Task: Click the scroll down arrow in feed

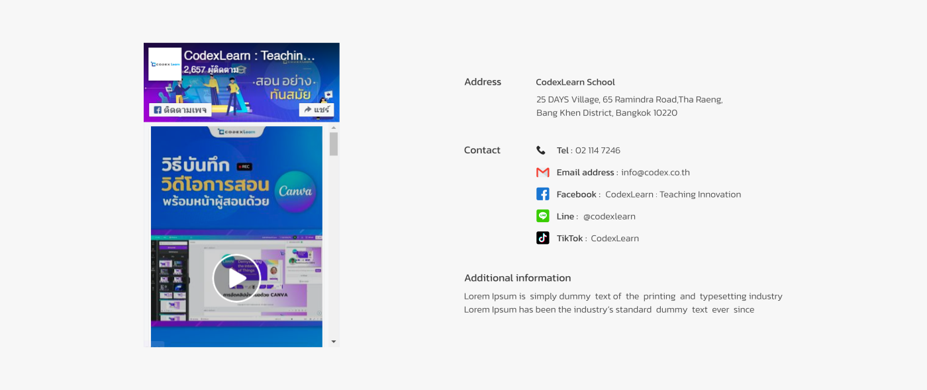Action: click(x=334, y=342)
